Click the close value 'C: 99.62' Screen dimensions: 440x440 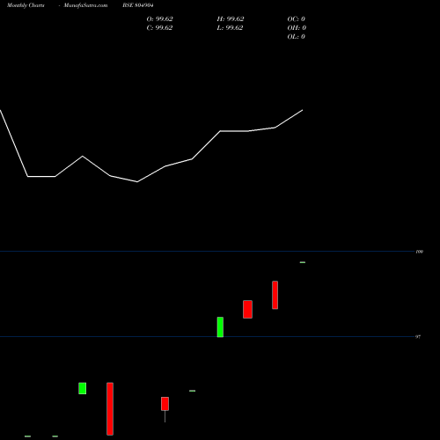159,28
